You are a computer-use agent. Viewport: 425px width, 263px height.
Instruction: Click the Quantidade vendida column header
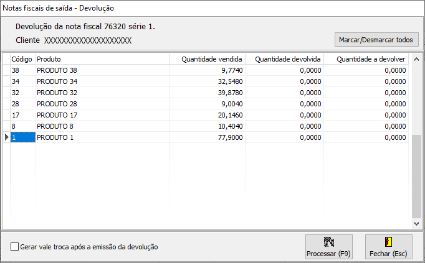pyautogui.click(x=207, y=59)
